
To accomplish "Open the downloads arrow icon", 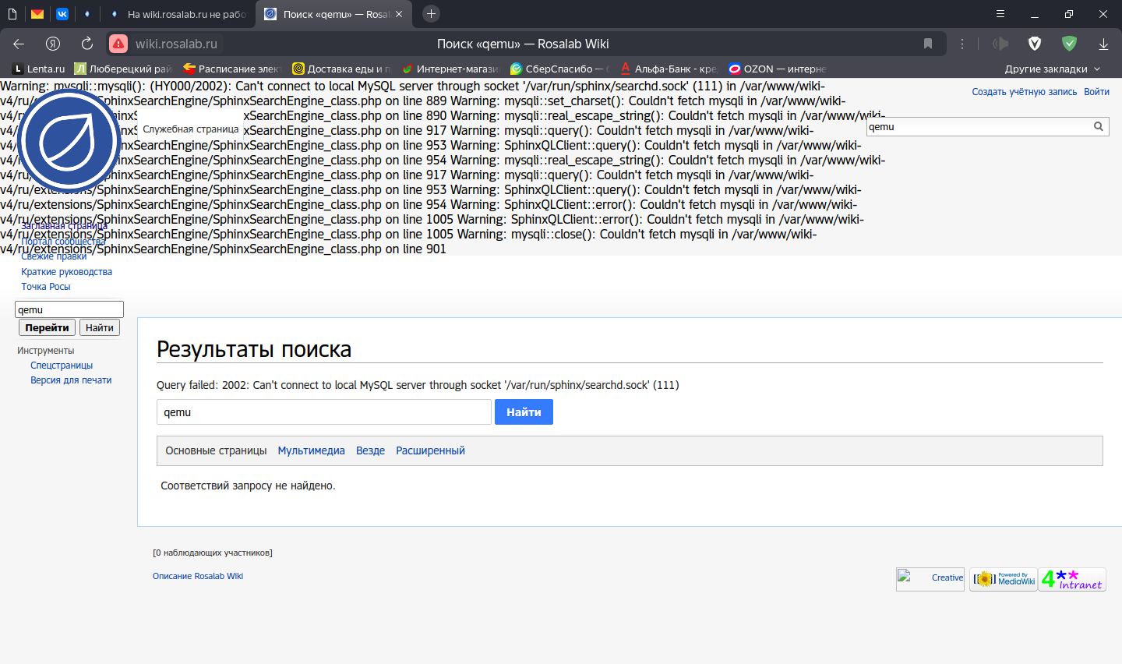I will click(1103, 44).
